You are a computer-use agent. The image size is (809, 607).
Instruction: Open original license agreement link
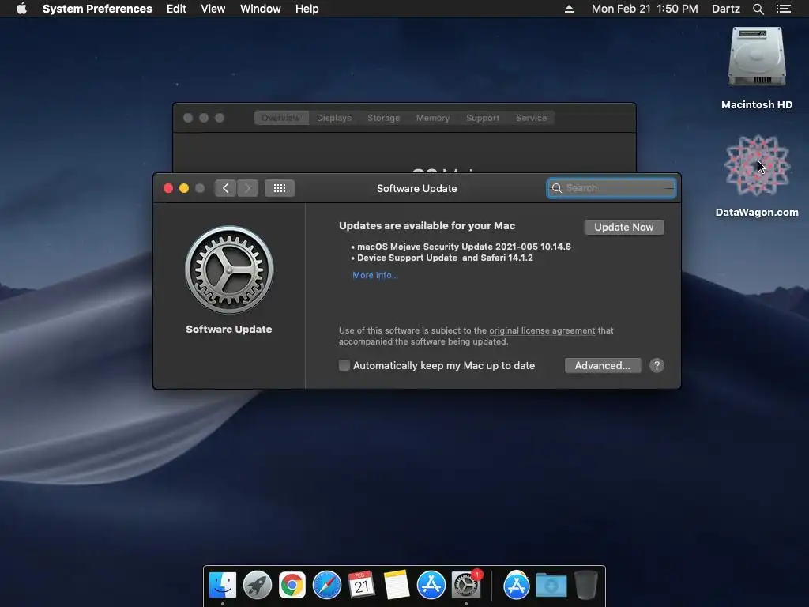click(x=542, y=330)
